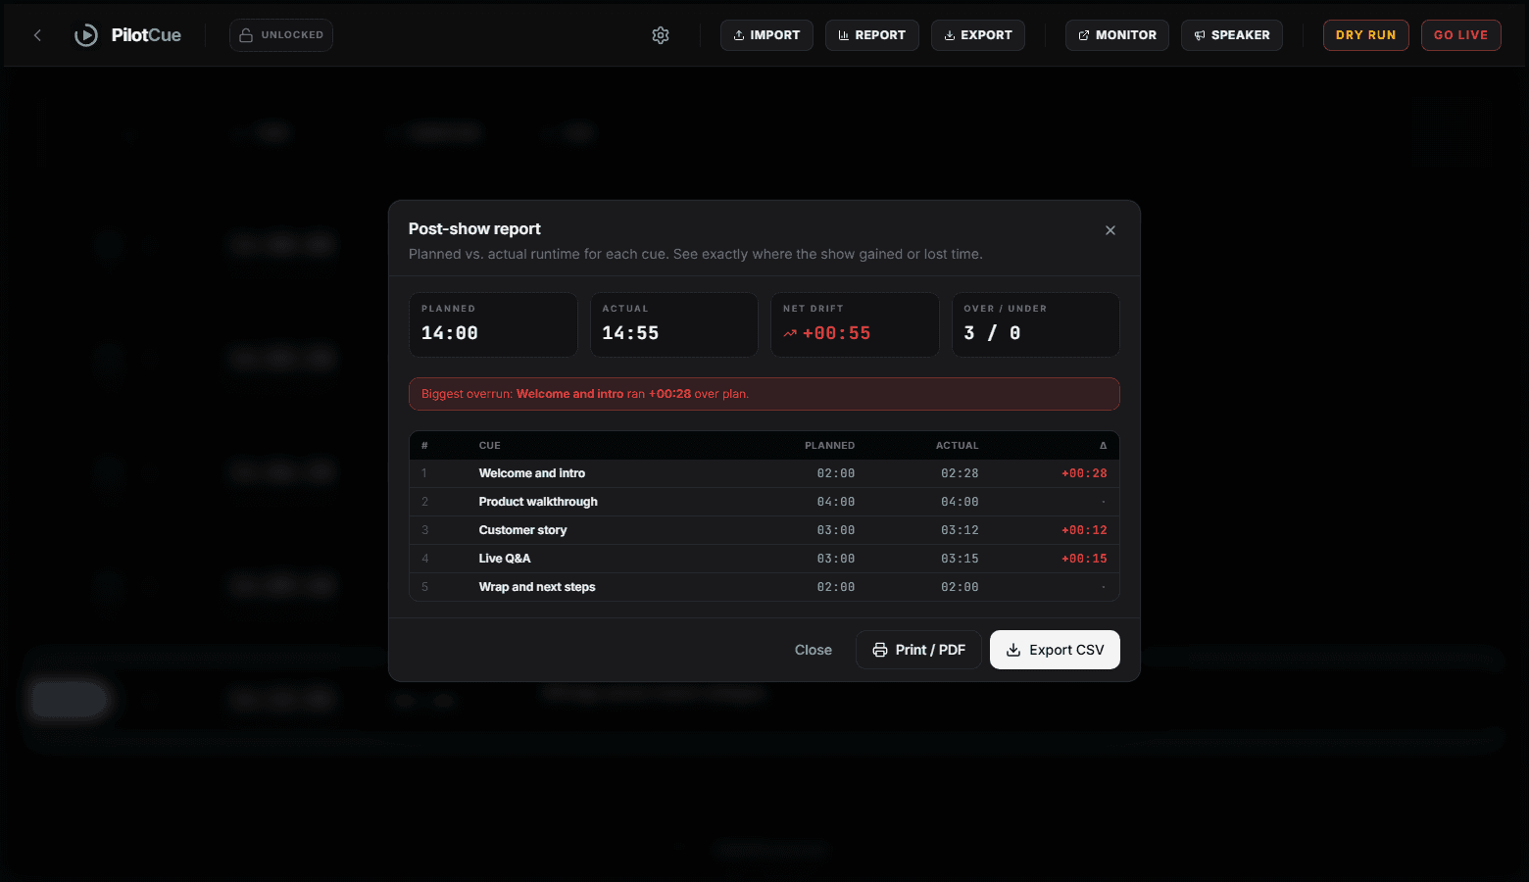Open the SPEAKER view
This screenshot has height=882, width=1529.
click(1232, 35)
